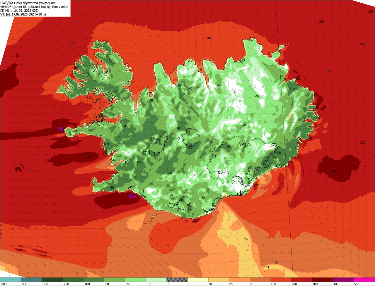Click the color scale label 500
Screen dimensions: 375x286
click(x=357, y=284)
